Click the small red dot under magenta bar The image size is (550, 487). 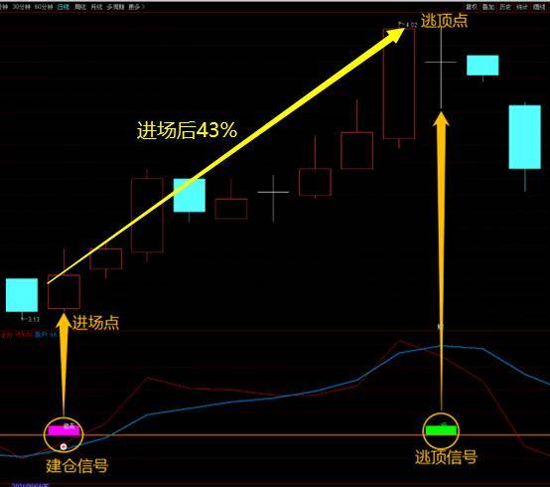[x=64, y=446]
